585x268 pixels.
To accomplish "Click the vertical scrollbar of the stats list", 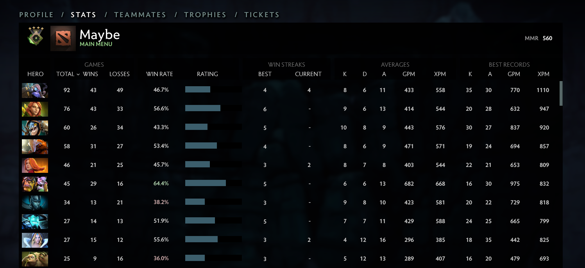I will point(561,94).
